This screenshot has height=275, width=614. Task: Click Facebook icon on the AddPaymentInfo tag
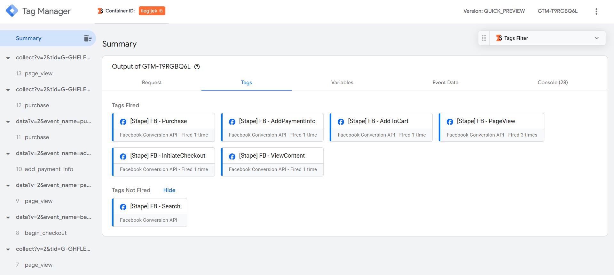232,122
